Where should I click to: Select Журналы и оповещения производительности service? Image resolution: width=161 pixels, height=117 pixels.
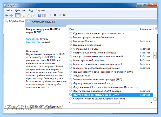[x=98, y=34]
